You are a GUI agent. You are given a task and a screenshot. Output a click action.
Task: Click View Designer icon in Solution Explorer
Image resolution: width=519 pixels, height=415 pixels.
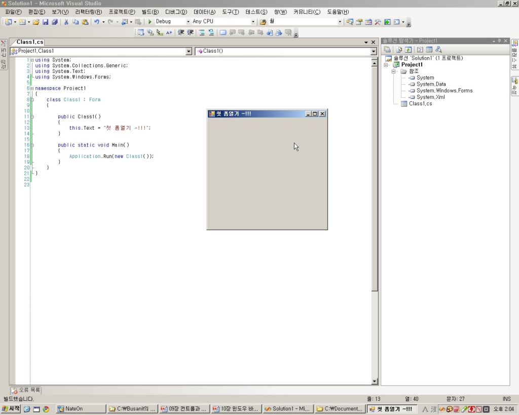429,50
